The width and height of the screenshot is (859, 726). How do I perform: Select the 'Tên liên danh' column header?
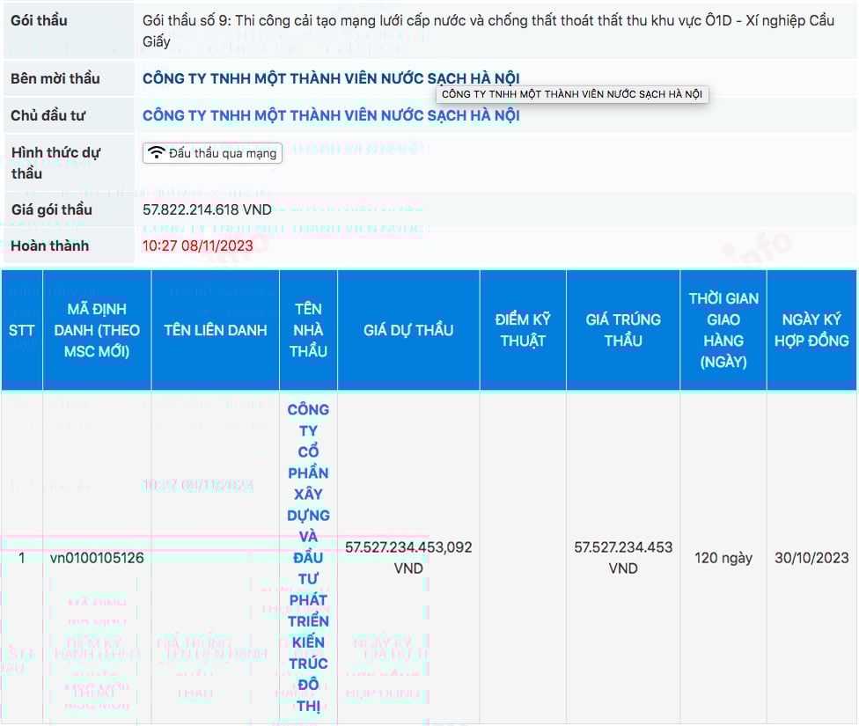[215, 330]
